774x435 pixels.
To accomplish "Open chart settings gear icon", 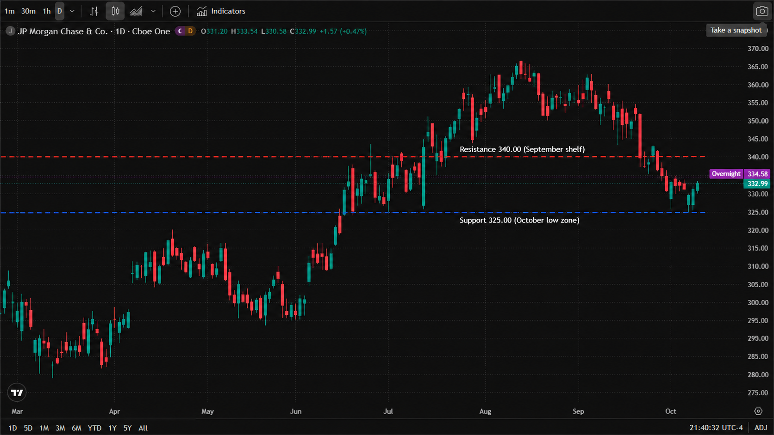I will click(x=758, y=411).
